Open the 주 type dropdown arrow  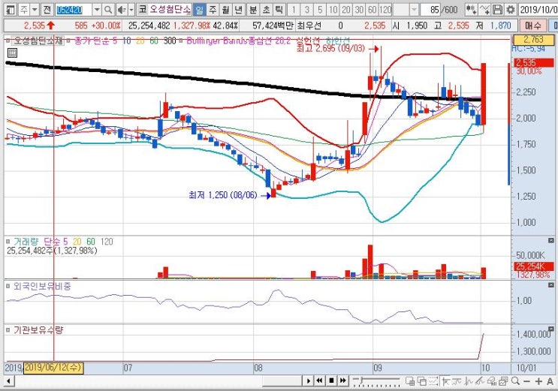pos(35,10)
